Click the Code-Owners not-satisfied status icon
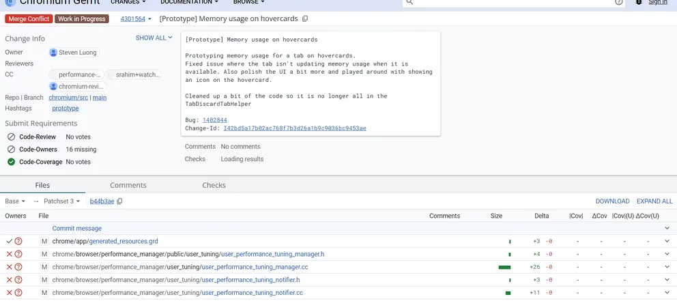677x301 pixels. tap(11, 149)
